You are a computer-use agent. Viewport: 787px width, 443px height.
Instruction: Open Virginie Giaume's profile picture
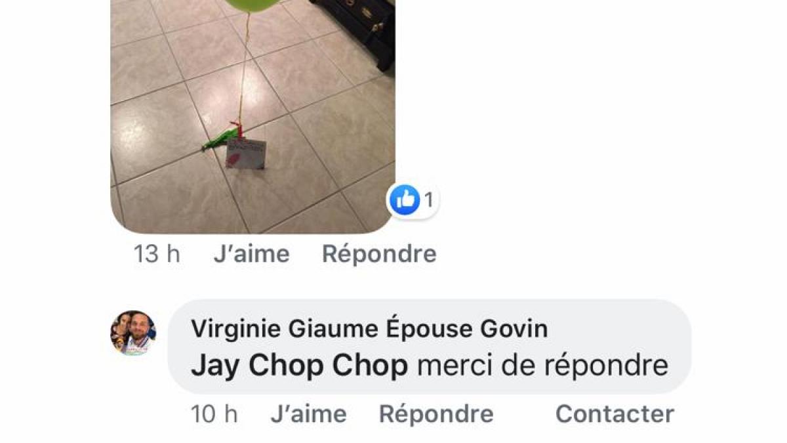[x=133, y=333]
